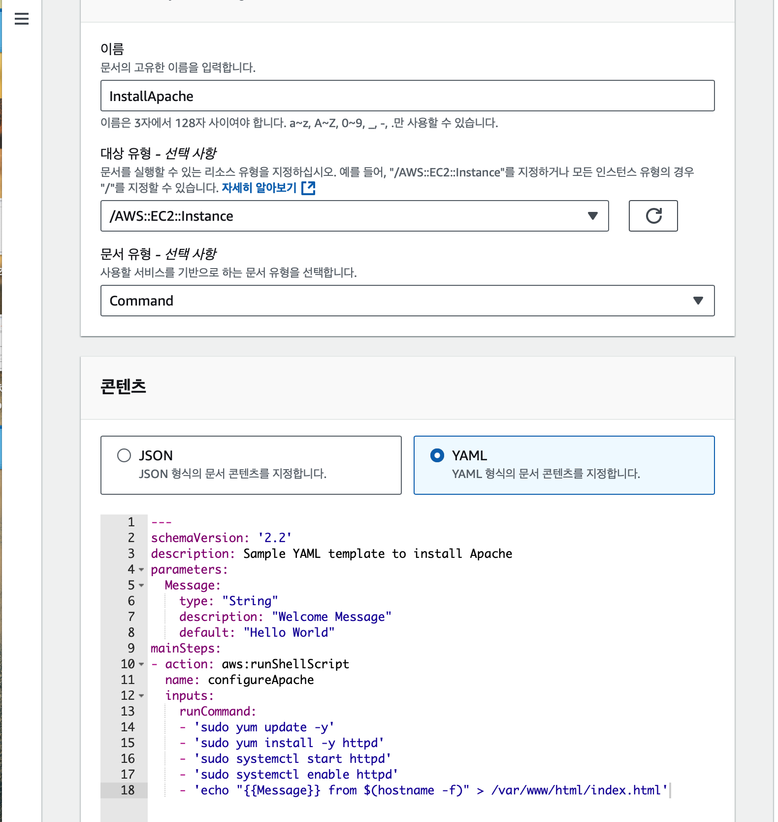Click the refresh target types button
Image resolution: width=778 pixels, height=822 pixels.
[x=653, y=216]
